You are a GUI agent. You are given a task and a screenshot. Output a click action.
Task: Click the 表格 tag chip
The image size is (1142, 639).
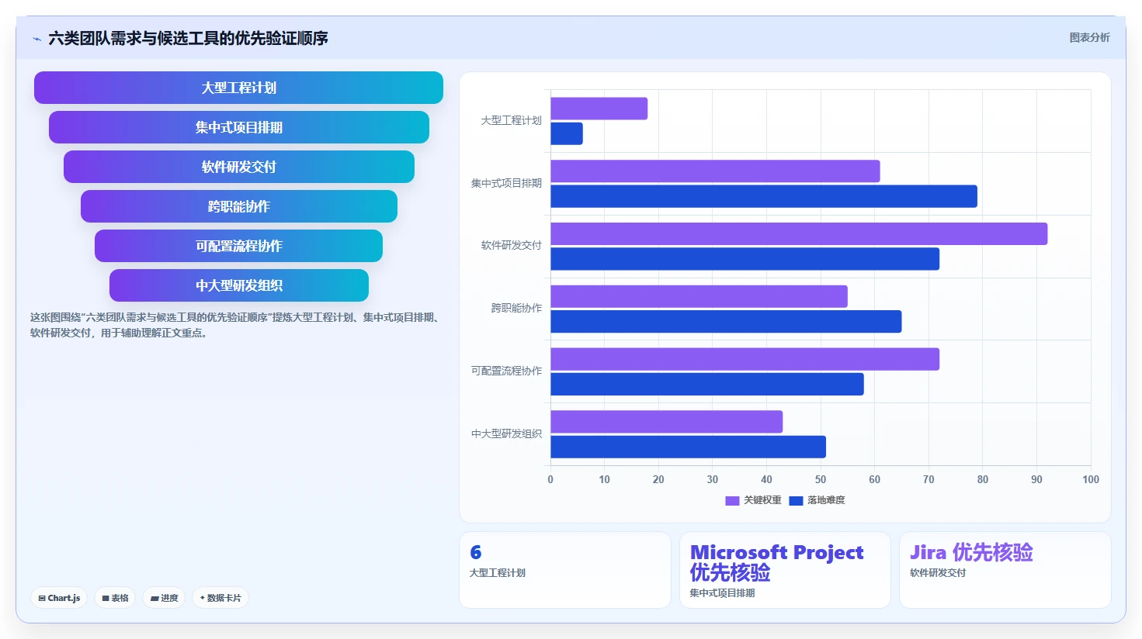coord(115,598)
